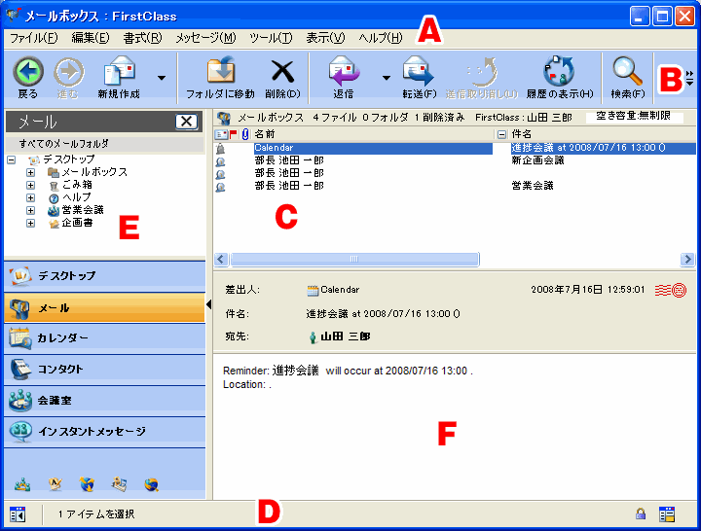Forward the message with the 転送 icon
701x531 pixels.
pyautogui.click(x=417, y=71)
